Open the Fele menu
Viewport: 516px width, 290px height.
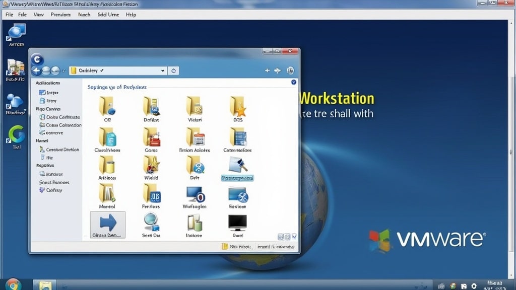(x=22, y=15)
